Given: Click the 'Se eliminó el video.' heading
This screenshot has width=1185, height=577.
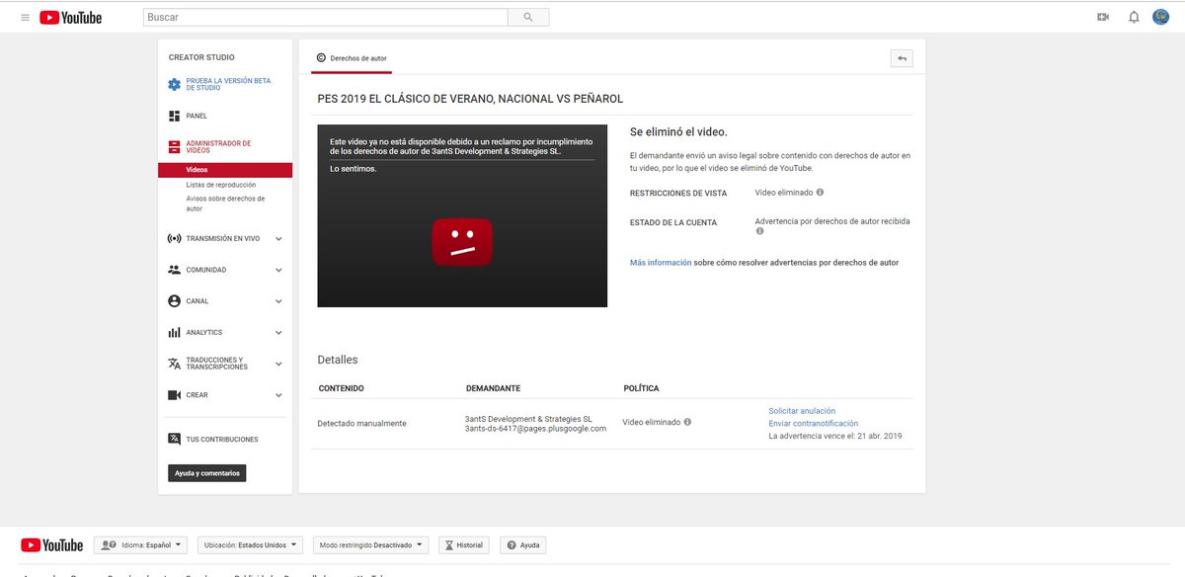Looking at the screenshot, I should pyautogui.click(x=678, y=131).
